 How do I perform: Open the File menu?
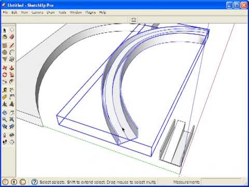[5, 12]
